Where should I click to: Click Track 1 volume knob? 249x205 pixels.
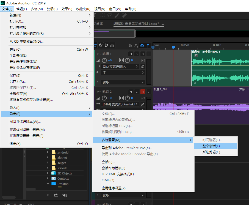(104, 61)
